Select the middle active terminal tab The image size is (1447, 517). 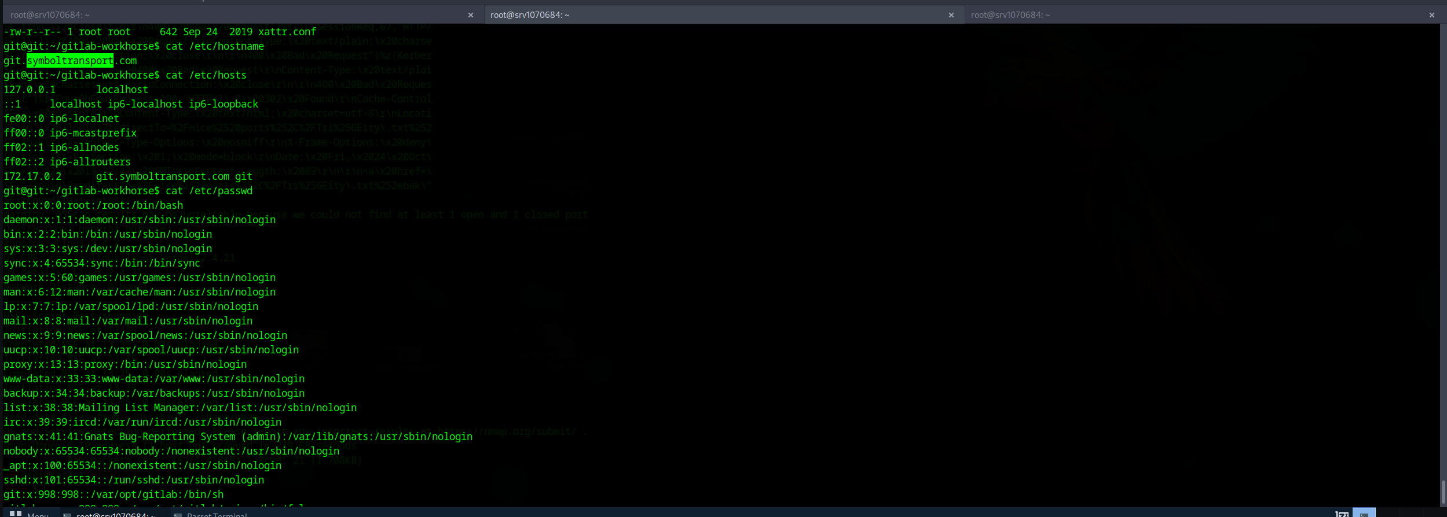click(x=712, y=15)
